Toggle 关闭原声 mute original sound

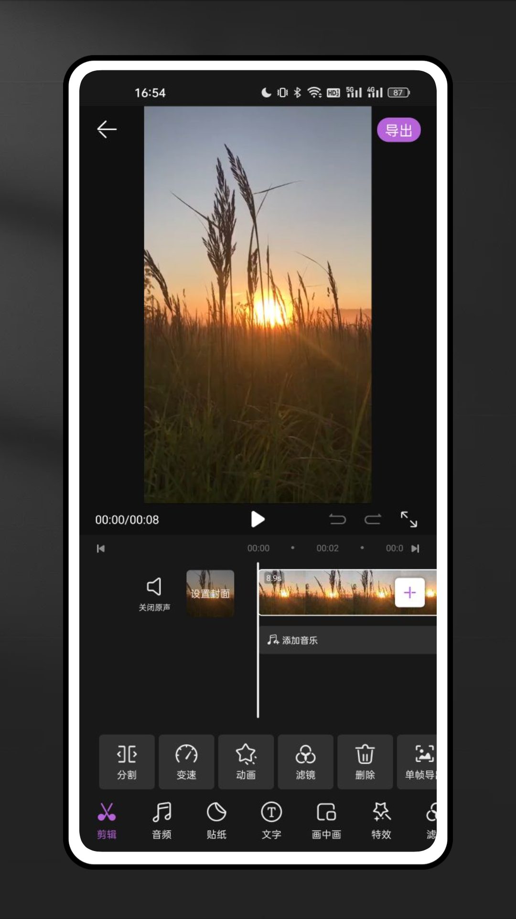154,594
